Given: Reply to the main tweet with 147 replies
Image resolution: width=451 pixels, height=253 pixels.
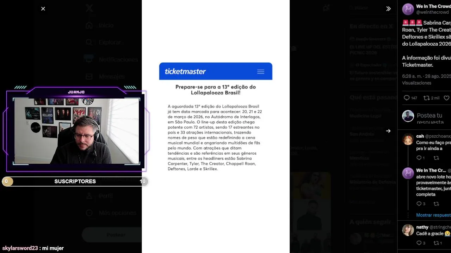Looking at the screenshot, I should tap(410, 98).
